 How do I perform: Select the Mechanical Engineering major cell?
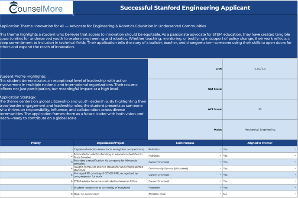tap(260, 129)
